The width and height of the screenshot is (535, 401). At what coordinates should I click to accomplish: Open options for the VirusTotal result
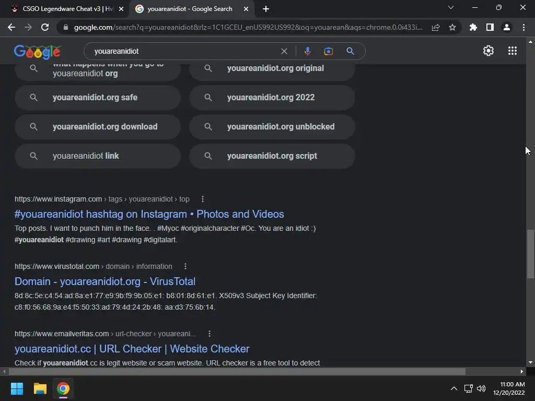tap(185, 266)
